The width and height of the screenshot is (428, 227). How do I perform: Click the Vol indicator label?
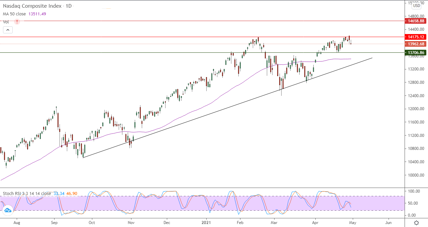coord(6,22)
